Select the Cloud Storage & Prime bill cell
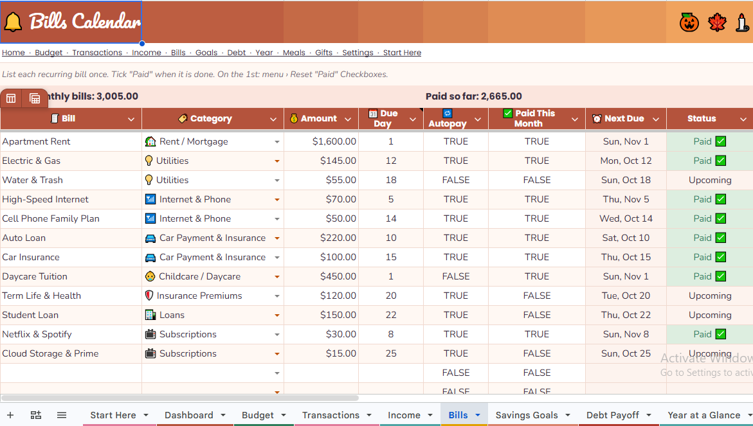This screenshot has width=753, height=426. click(x=71, y=353)
